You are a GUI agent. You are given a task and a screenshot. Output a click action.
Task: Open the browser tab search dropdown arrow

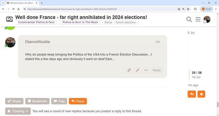(3, 3)
